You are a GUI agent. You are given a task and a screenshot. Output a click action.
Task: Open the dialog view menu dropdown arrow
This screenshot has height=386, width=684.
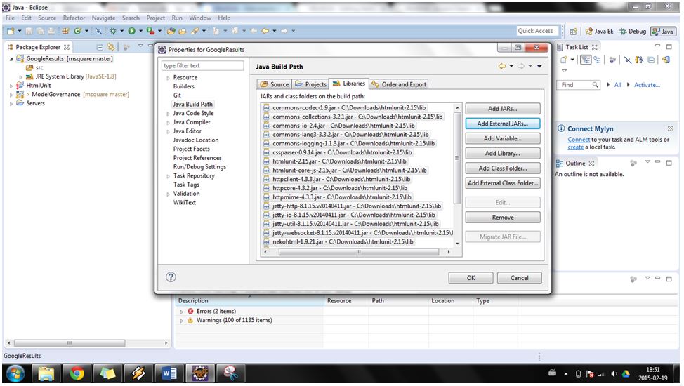pos(539,66)
